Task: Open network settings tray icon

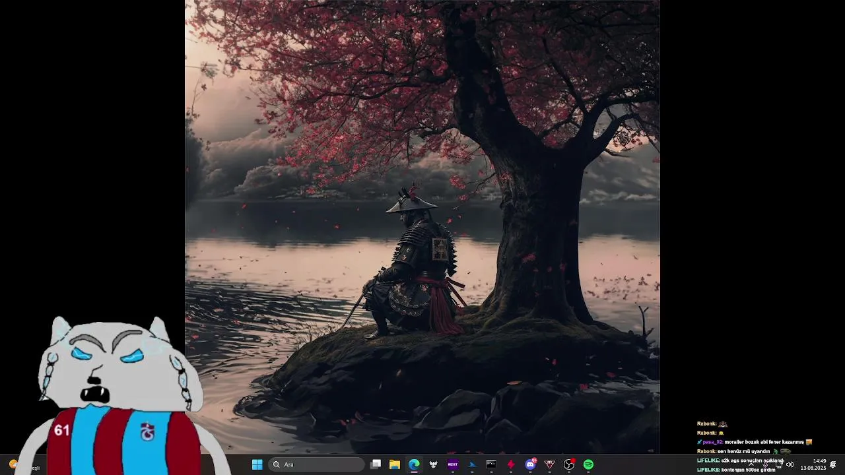Action: (778, 464)
